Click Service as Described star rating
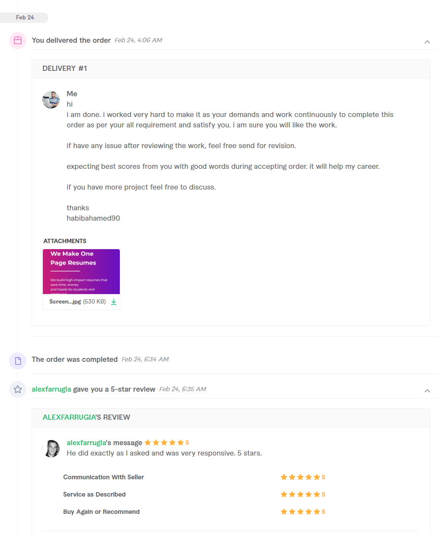This screenshot has width=439, height=535. (300, 494)
